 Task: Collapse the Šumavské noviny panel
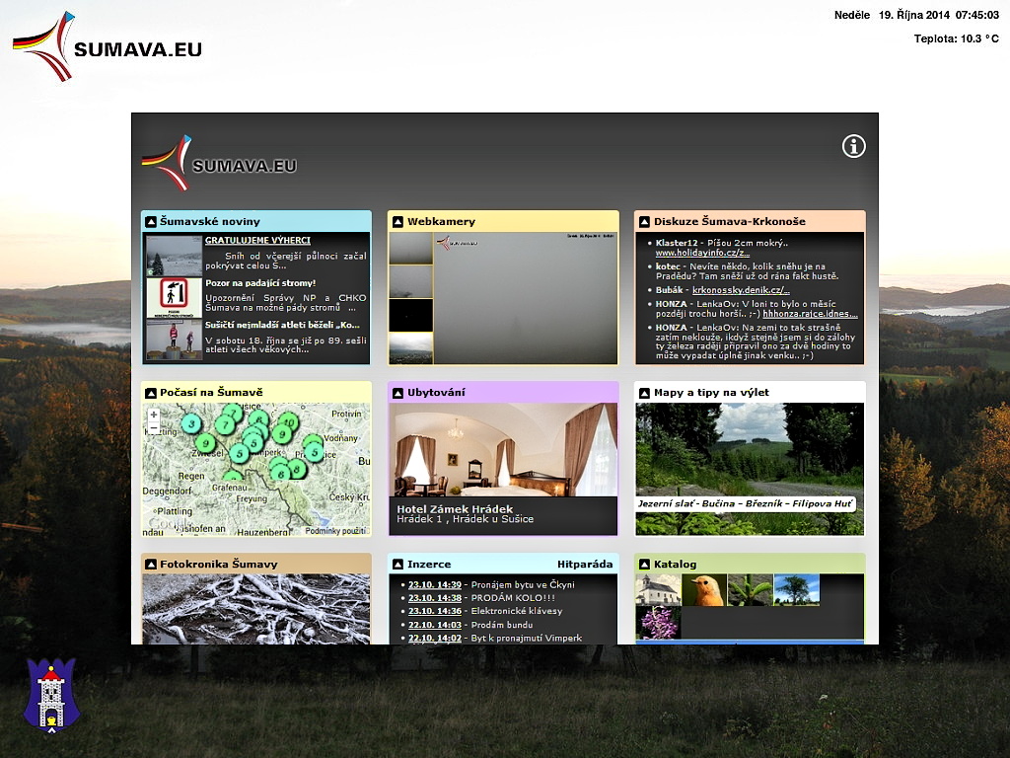151,222
